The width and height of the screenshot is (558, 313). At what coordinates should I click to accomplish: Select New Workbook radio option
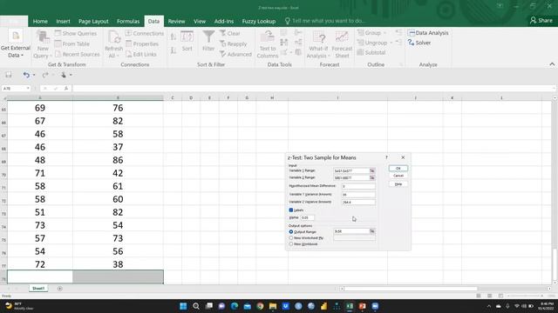(291, 244)
